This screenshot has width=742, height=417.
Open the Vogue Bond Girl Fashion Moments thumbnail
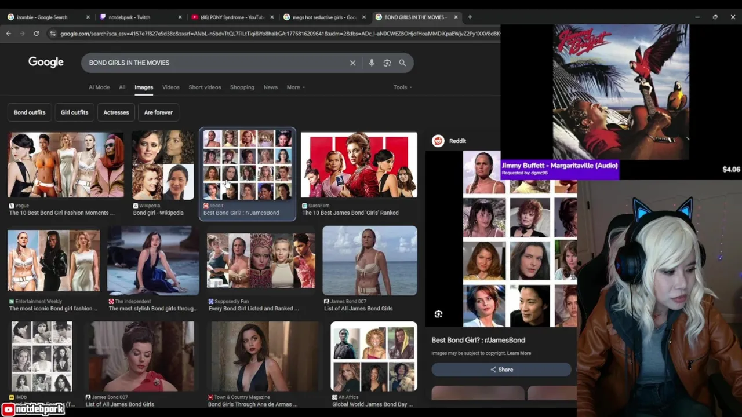pyautogui.click(x=66, y=165)
